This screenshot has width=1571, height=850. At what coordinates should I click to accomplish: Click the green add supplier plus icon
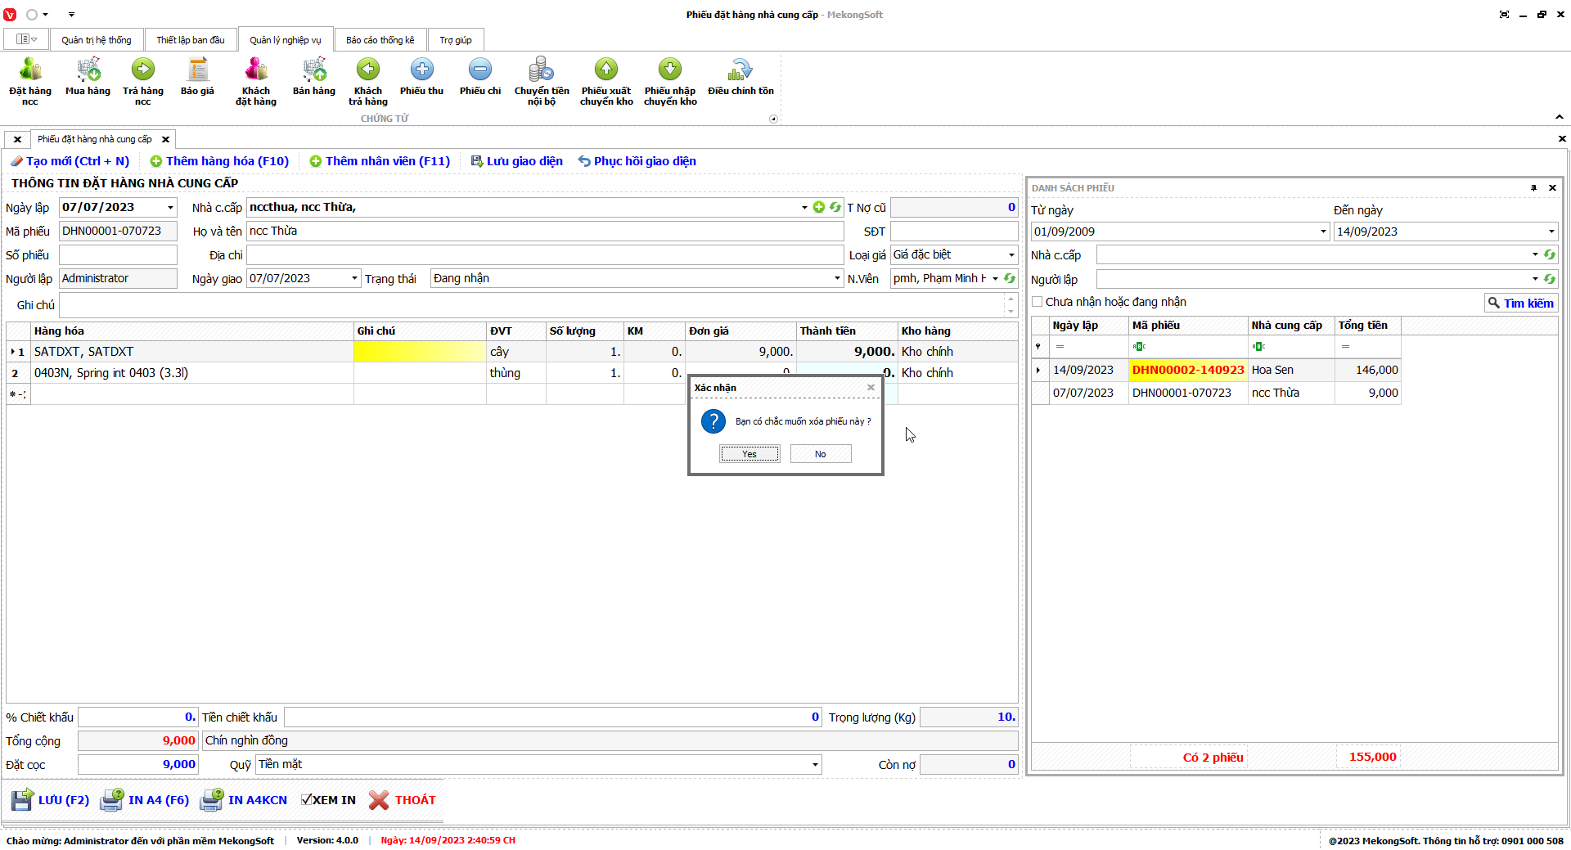pos(818,208)
